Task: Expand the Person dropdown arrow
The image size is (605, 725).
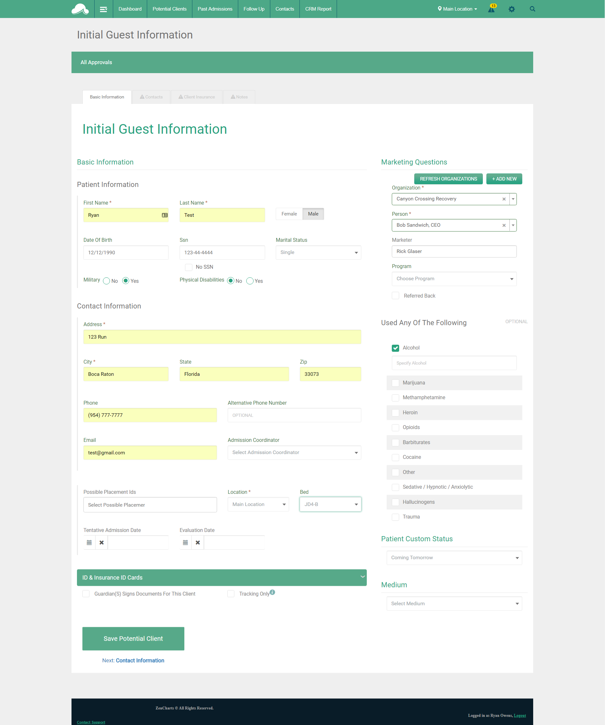Action: [x=513, y=225]
